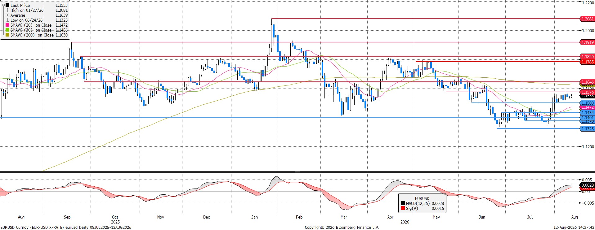Select the EURUSD title in MACD legend
Screen dimensions: 595x230
pos(422,198)
